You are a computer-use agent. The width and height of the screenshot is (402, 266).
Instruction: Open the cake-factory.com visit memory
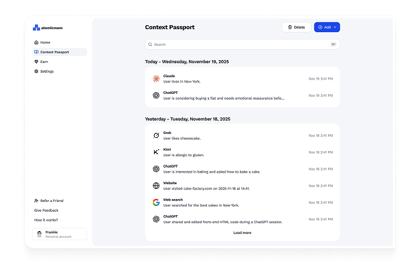pyautogui.click(x=242, y=185)
